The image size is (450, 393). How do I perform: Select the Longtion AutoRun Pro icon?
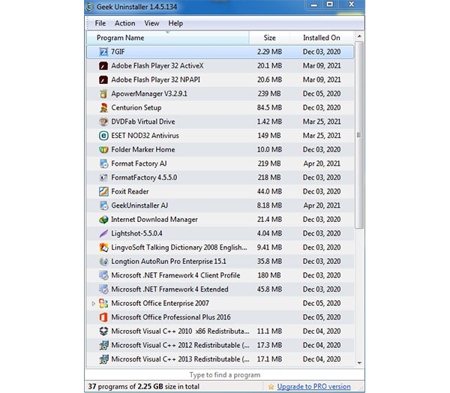pyautogui.click(x=103, y=262)
